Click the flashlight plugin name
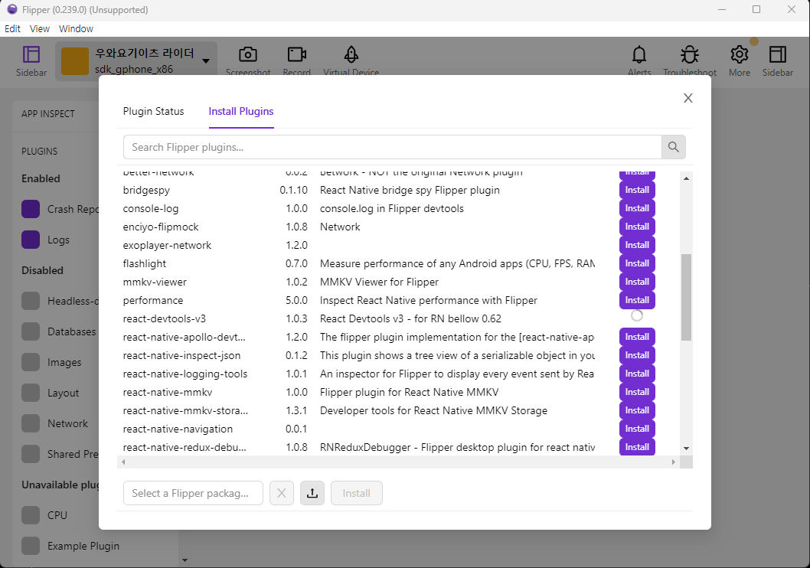Screen dimensions: 810x568 click(145, 264)
